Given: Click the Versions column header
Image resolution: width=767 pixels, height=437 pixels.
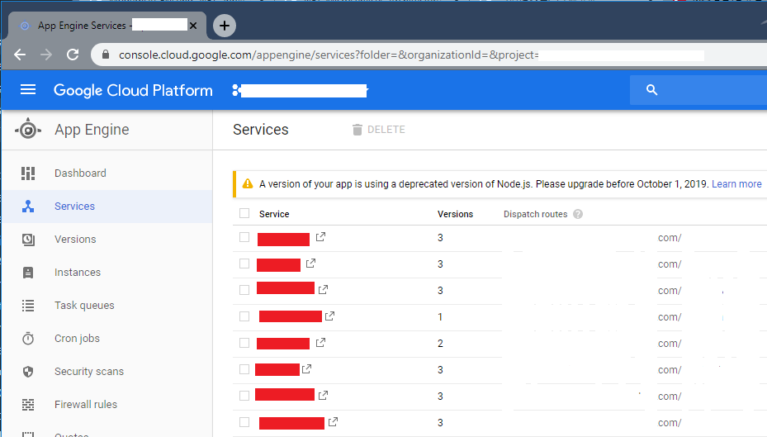Looking at the screenshot, I should (x=455, y=214).
